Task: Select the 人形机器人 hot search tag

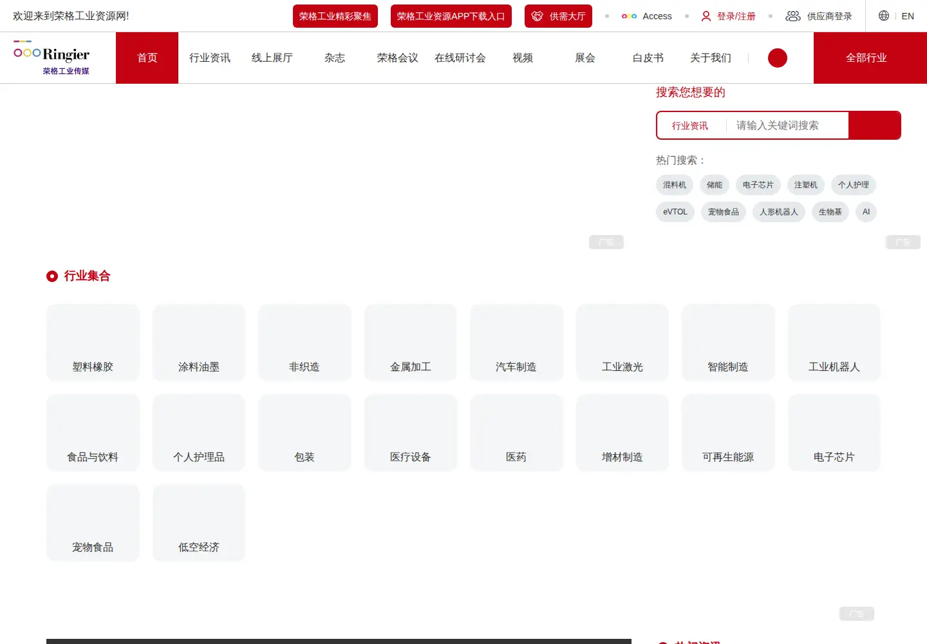Action: pyautogui.click(x=779, y=212)
